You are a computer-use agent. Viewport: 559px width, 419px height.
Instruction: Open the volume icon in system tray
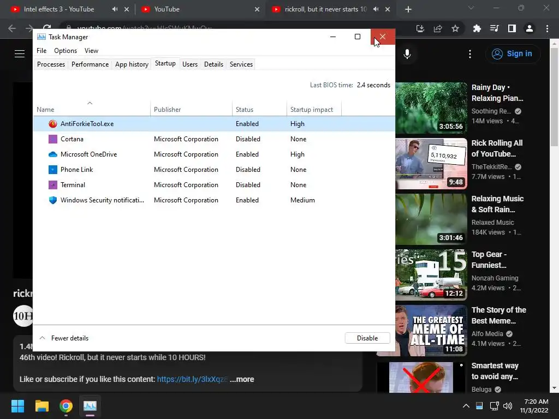point(508,406)
